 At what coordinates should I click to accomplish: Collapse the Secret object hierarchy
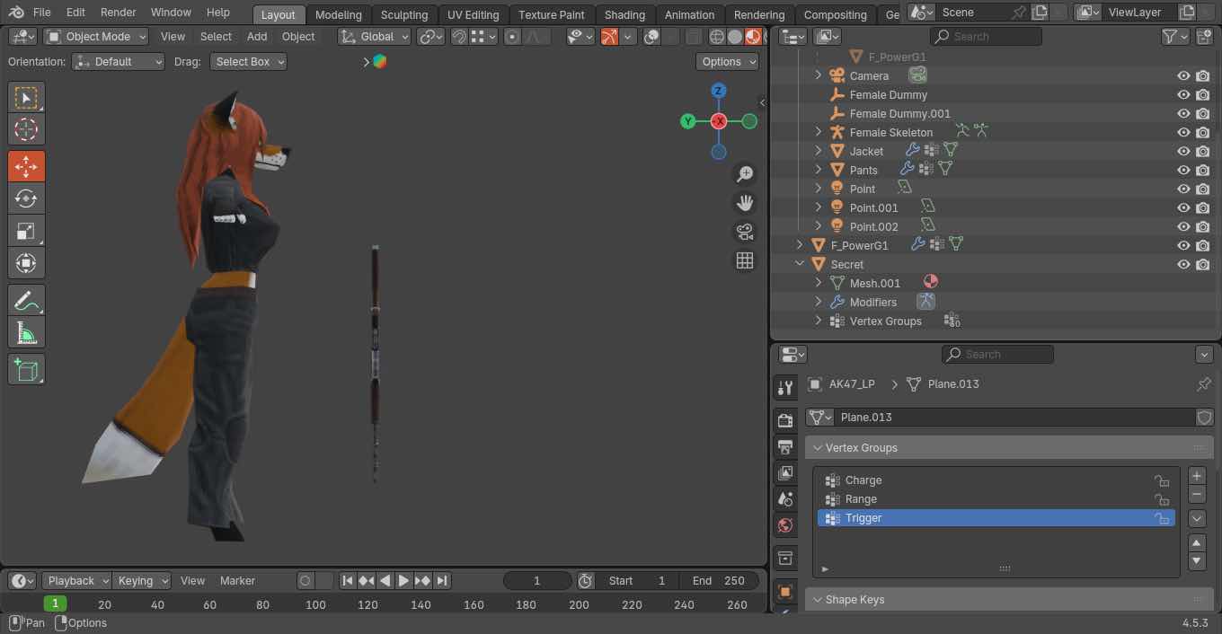[x=799, y=264]
